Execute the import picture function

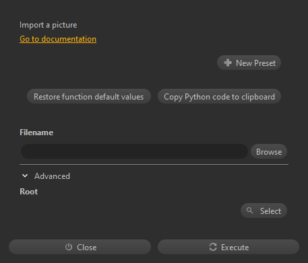(228, 247)
